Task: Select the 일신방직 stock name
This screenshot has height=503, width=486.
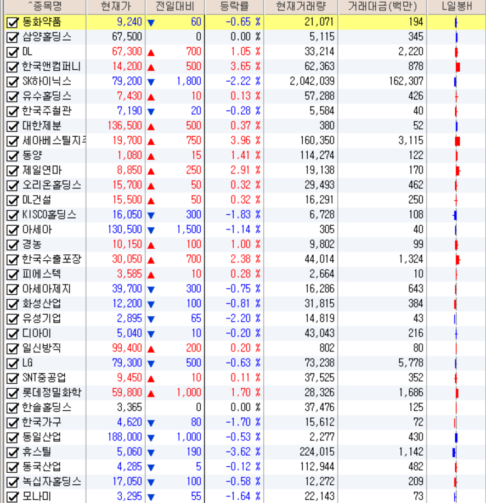Action: coord(42,348)
